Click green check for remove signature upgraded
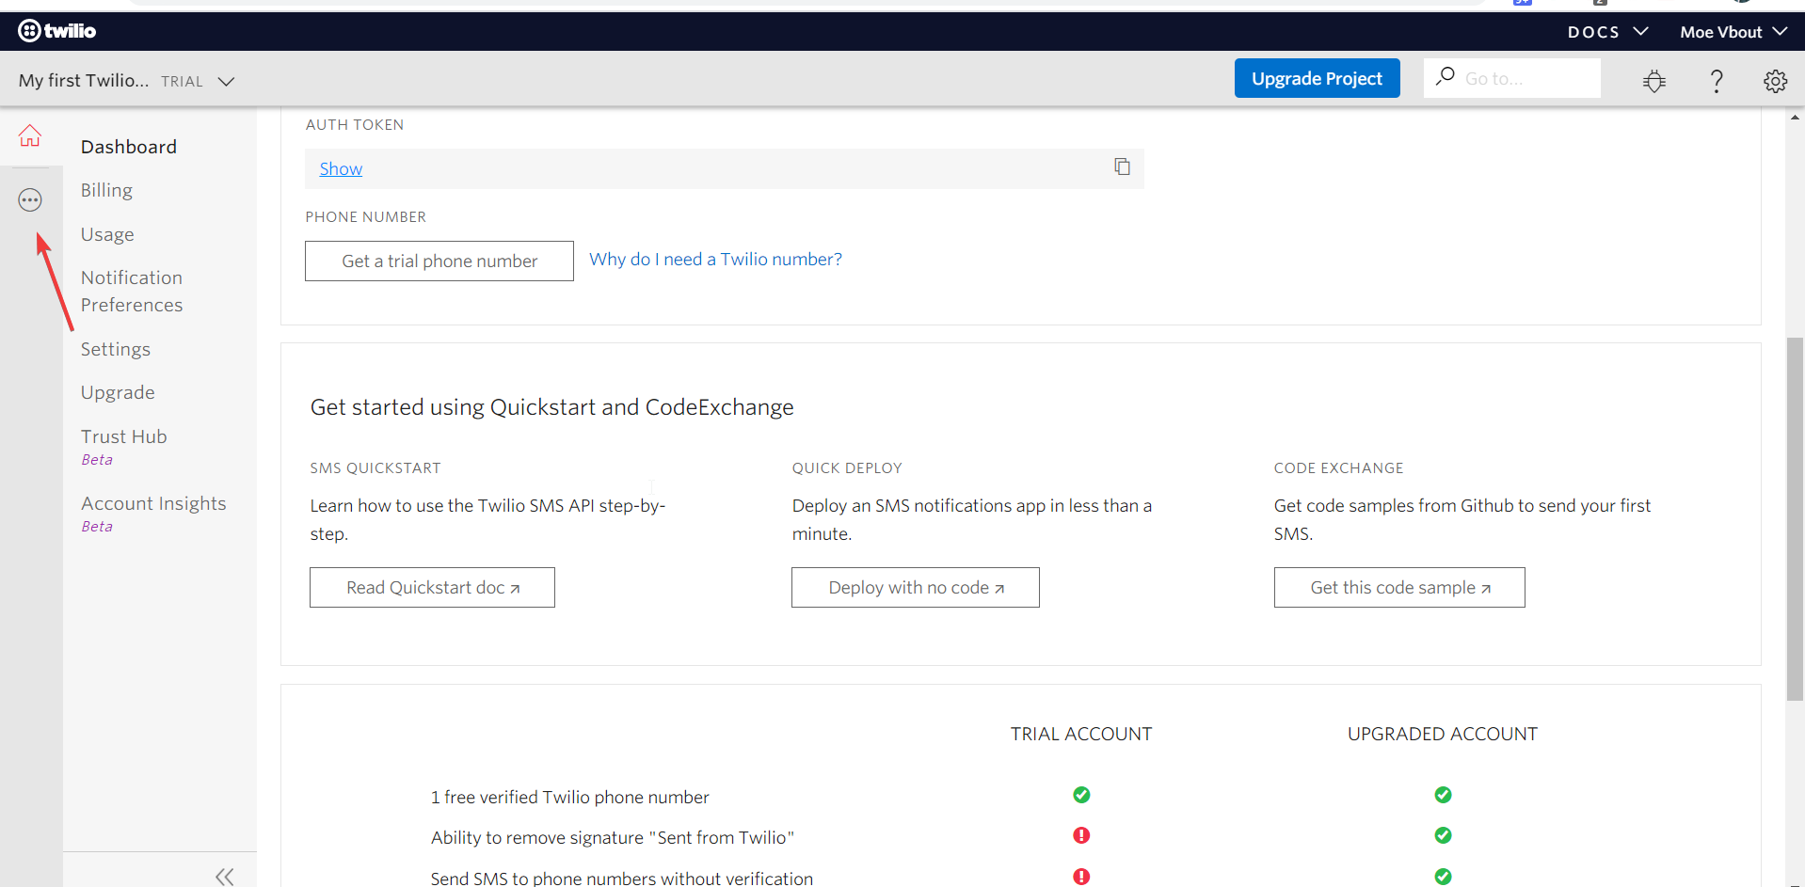1805x887 pixels. (x=1443, y=836)
